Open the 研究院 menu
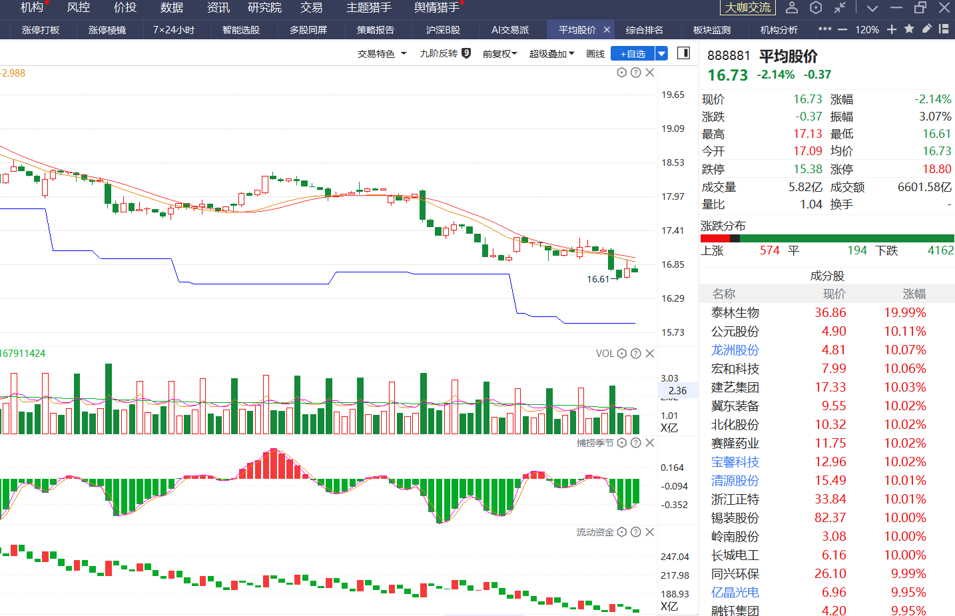Viewport: 955px width, 616px height. point(264,7)
